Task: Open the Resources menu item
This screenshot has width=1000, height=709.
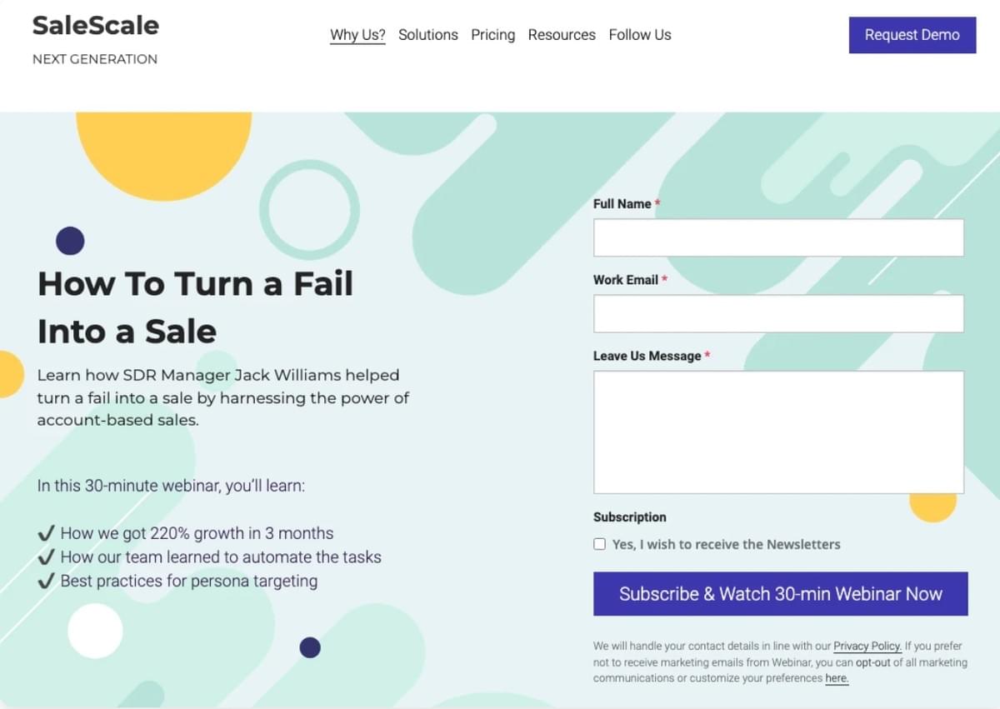Action: [x=562, y=35]
